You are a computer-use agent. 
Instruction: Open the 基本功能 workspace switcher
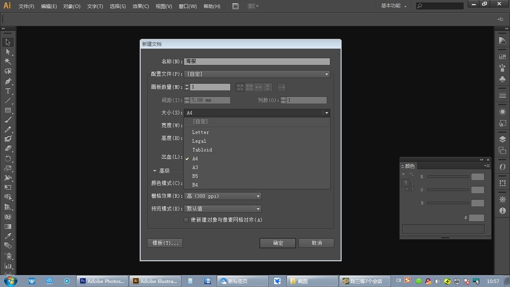(x=394, y=6)
